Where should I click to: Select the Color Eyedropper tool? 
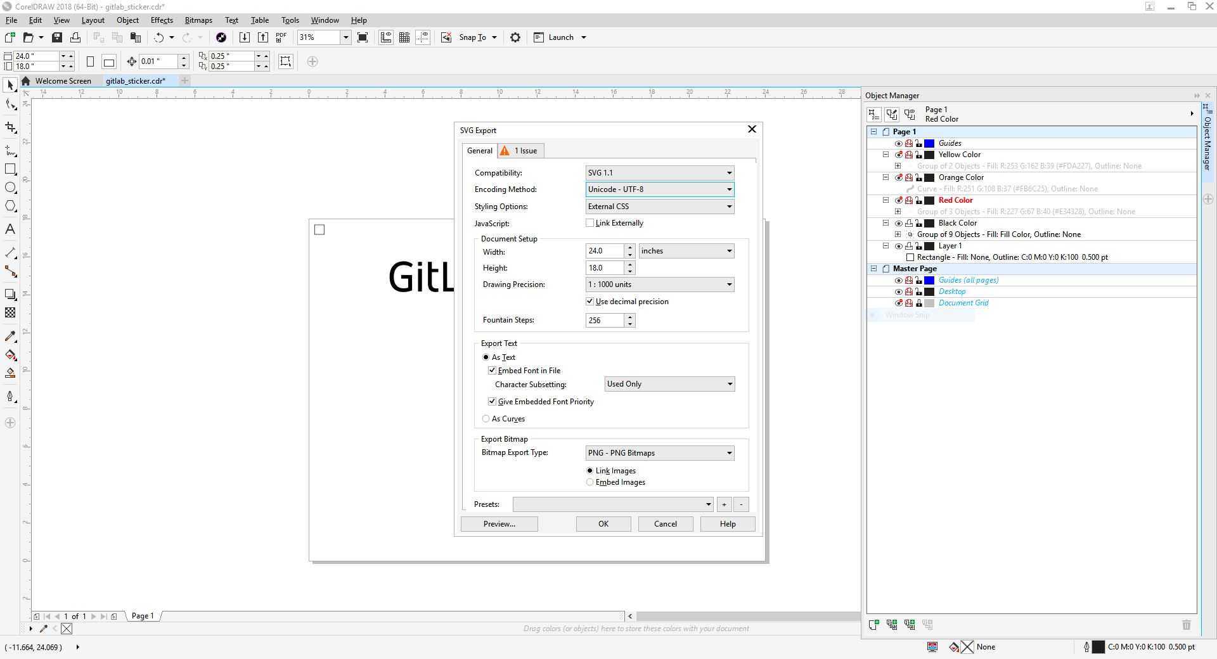click(x=10, y=336)
